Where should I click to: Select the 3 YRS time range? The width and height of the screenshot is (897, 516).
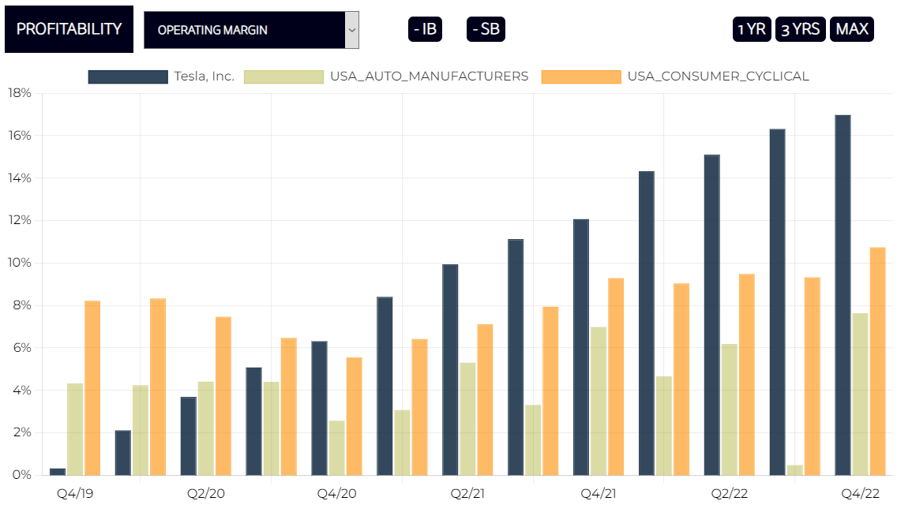[801, 29]
